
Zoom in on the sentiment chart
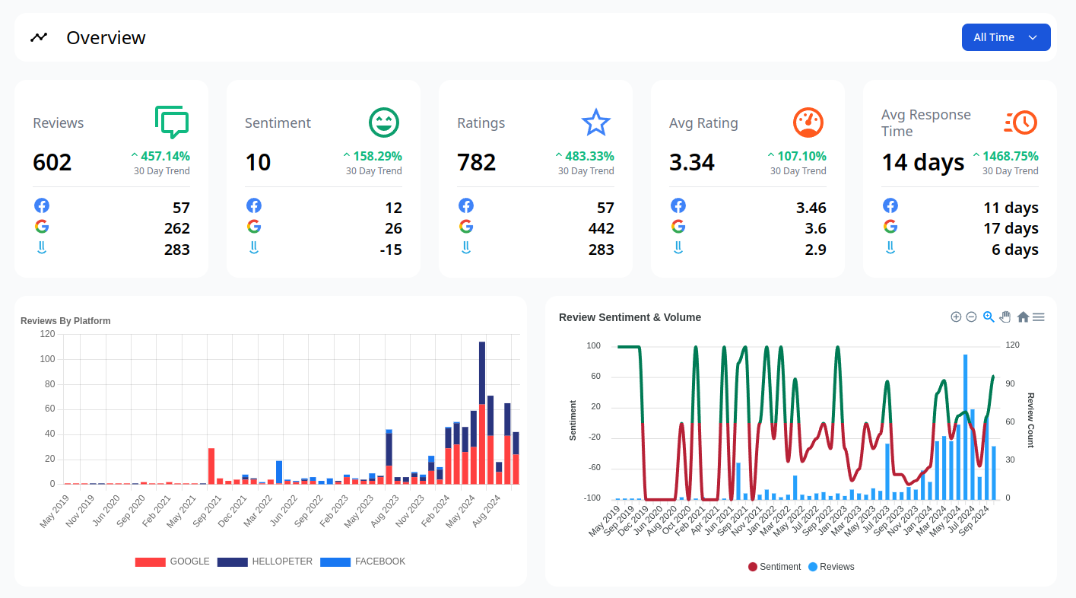[x=957, y=316]
